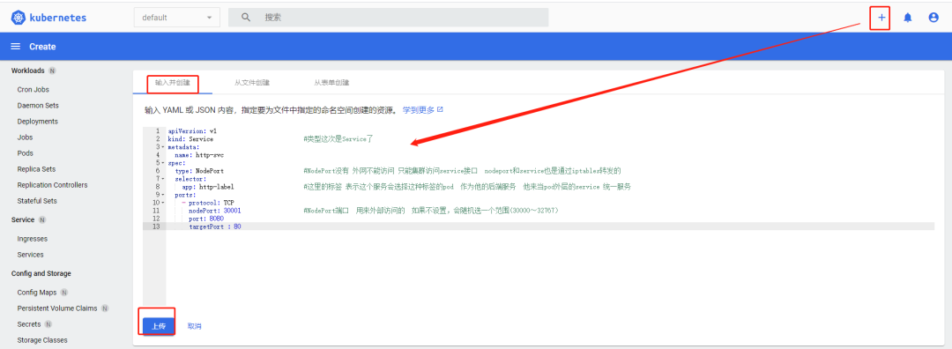Click the N badge next to Workloads
952x349 pixels.
coord(52,71)
